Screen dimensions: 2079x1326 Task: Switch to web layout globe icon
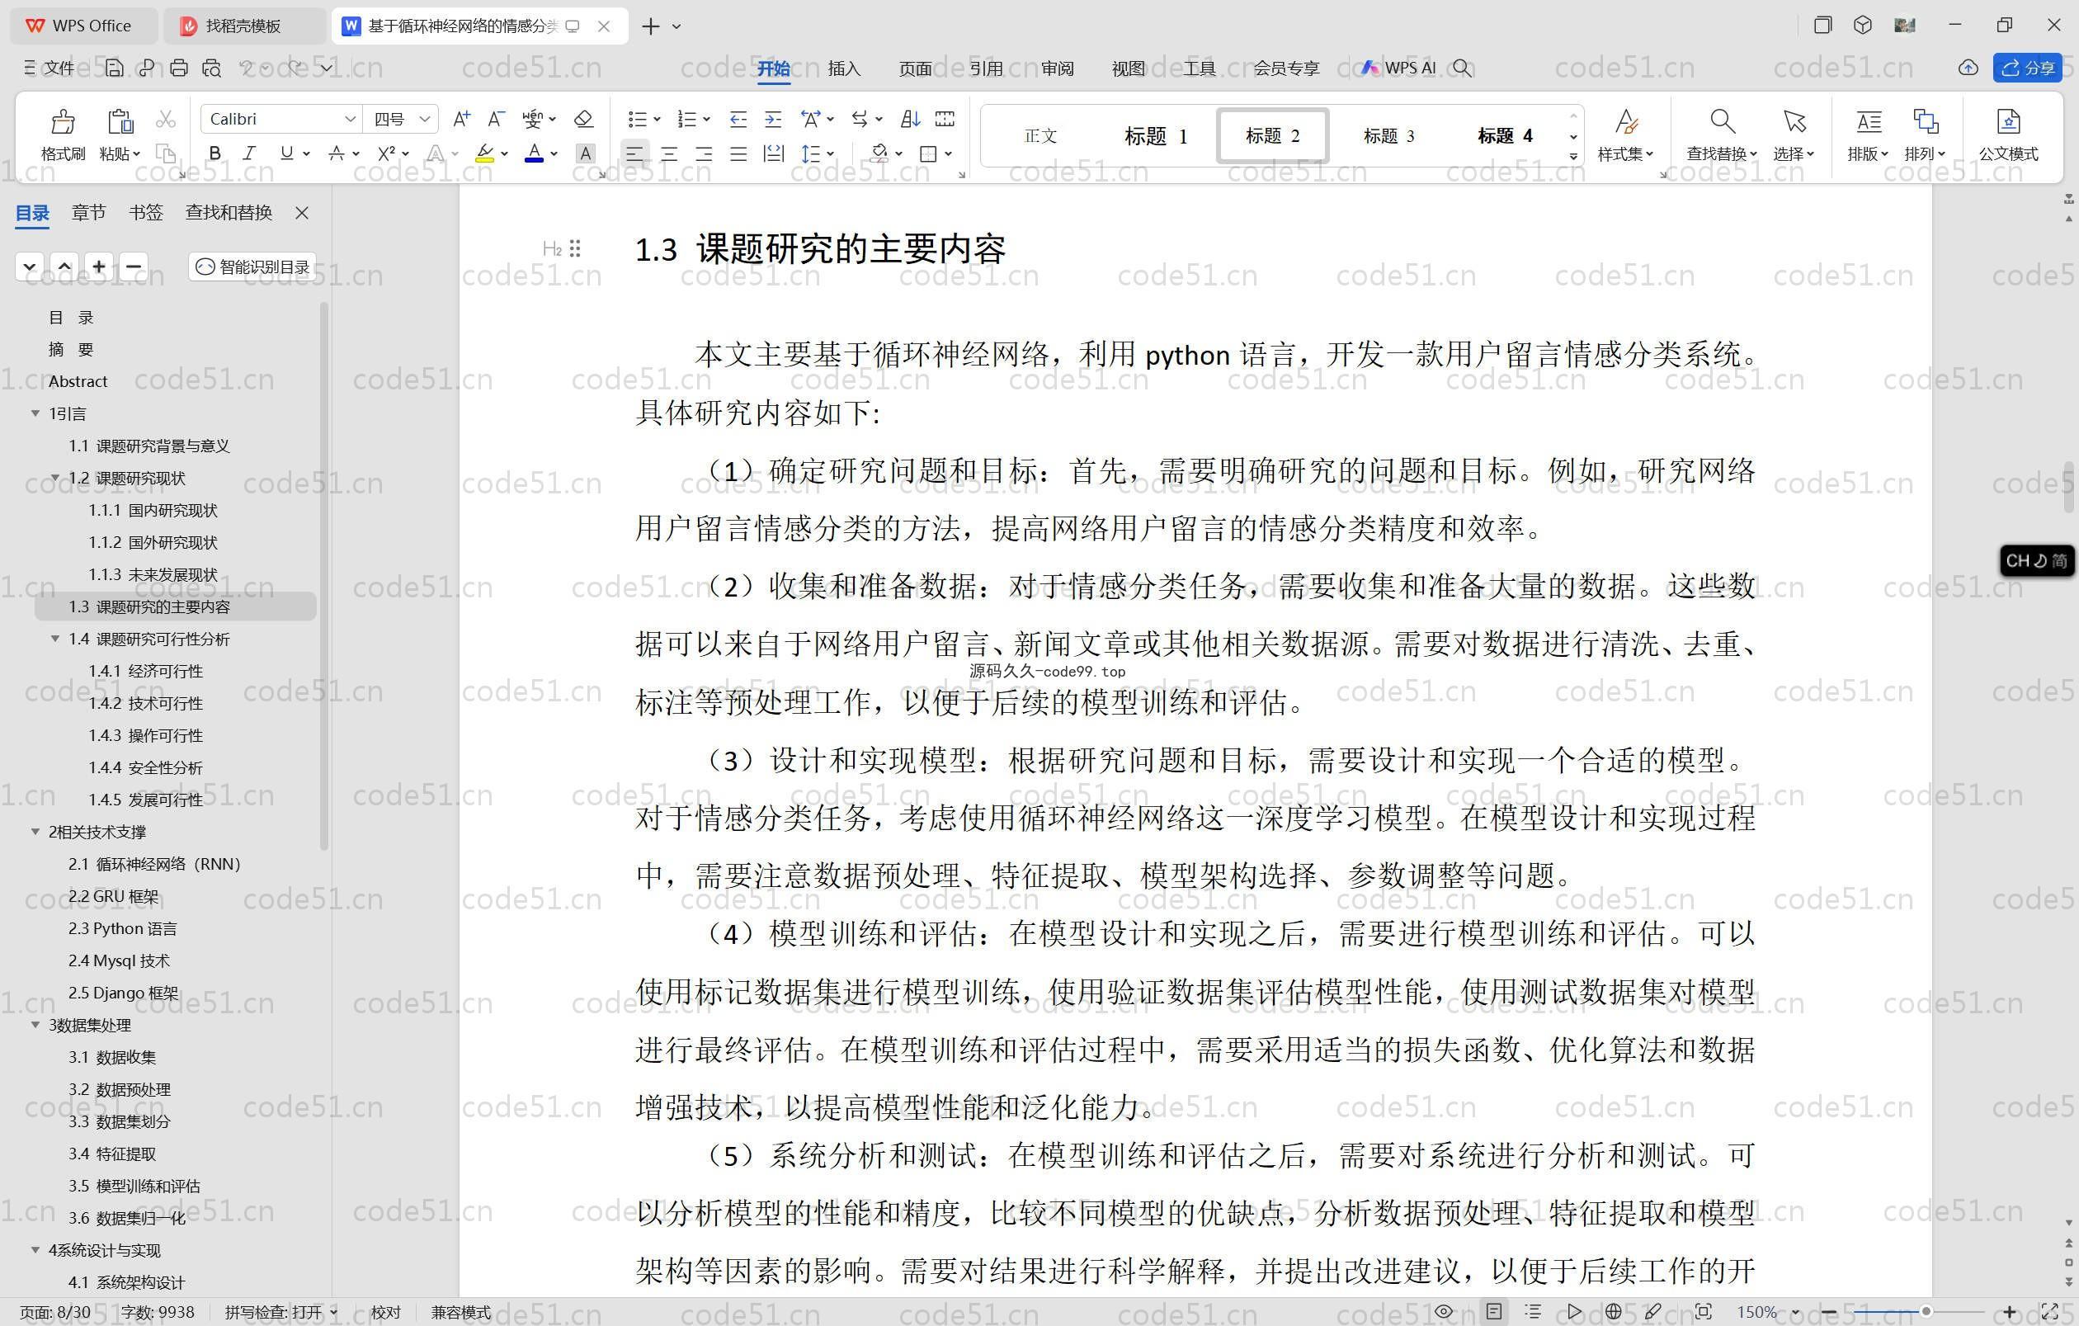pyautogui.click(x=1614, y=1311)
